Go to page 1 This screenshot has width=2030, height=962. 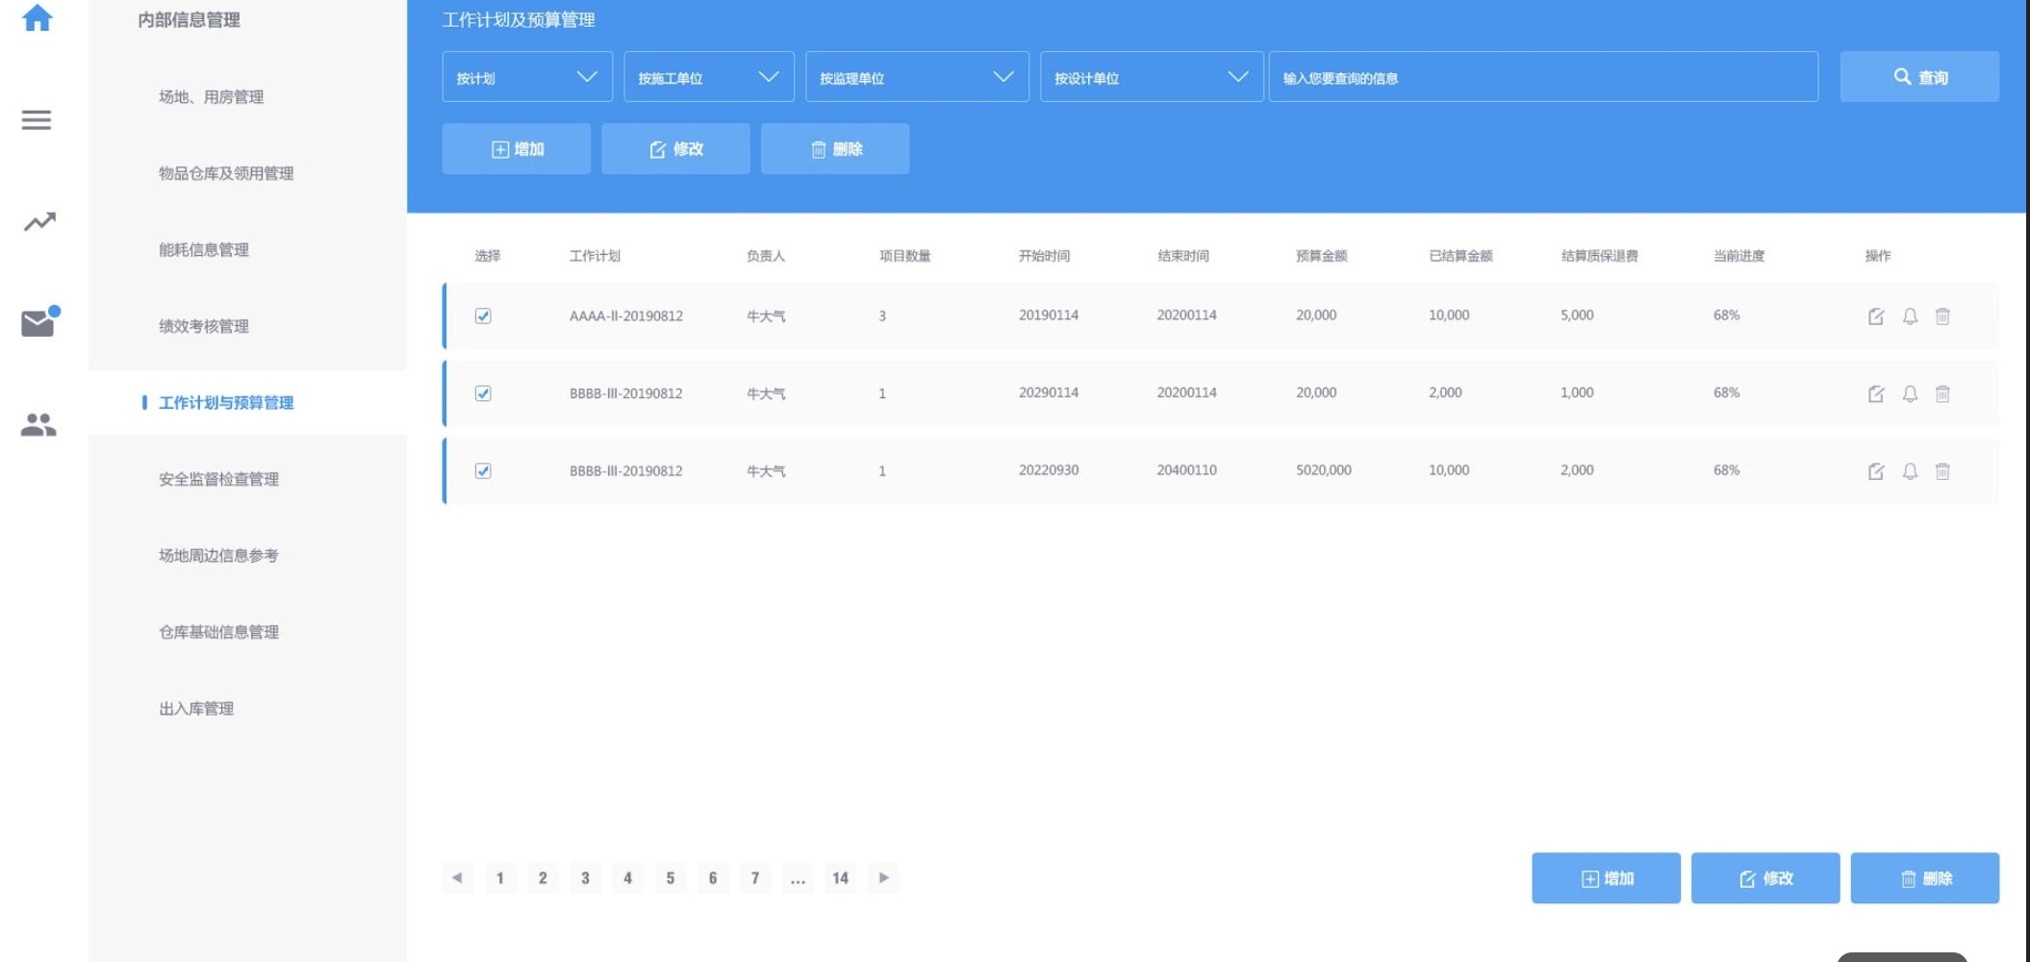pos(500,878)
